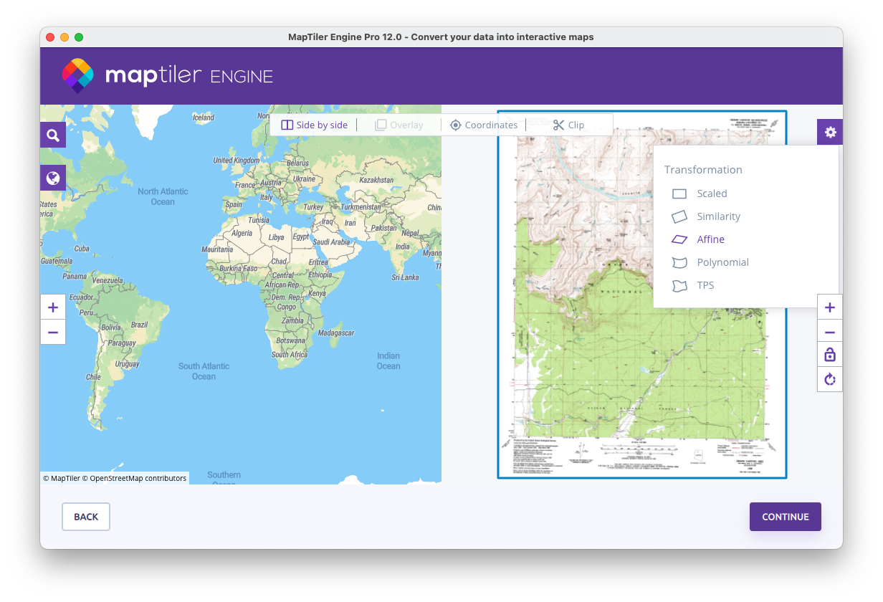This screenshot has height=602, width=883.
Task: Open the globe basemap selector icon
Action: pyautogui.click(x=53, y=178)
